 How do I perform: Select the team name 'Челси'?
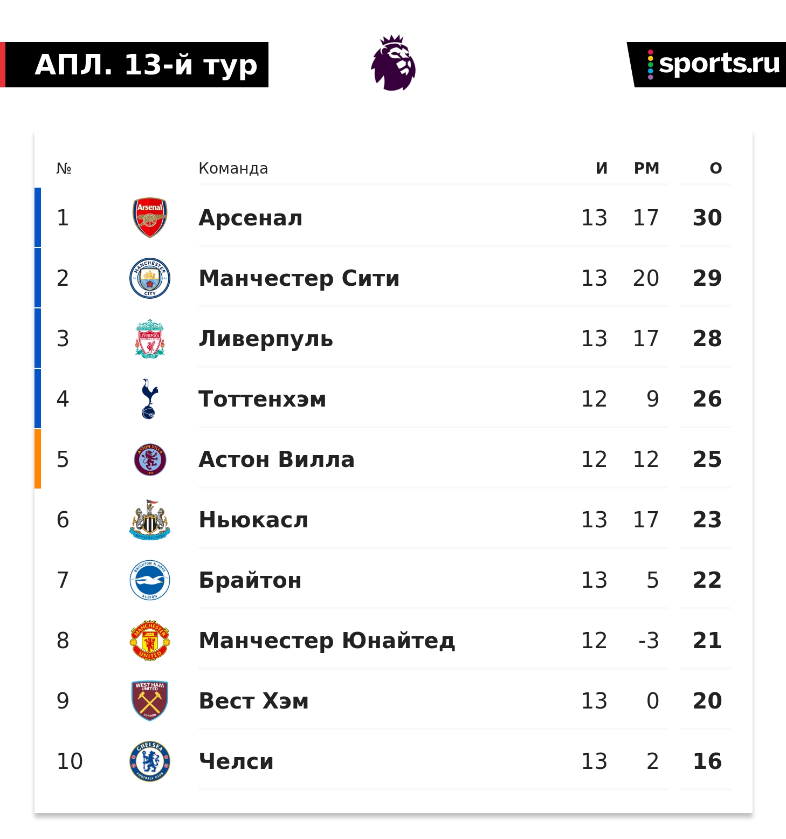point(236,761)
